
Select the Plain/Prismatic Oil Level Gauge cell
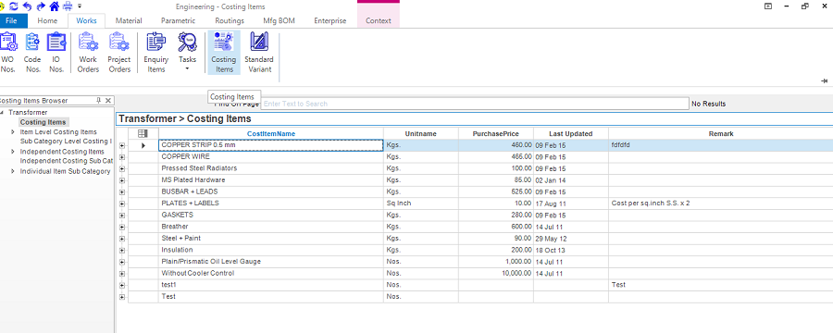271,262
